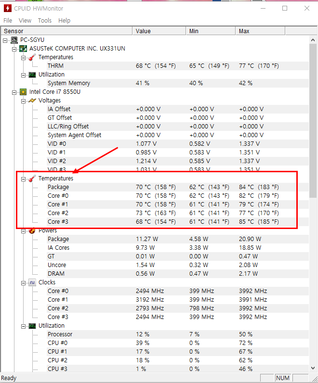318x383 pixels.
Task: Click the 84 °C max Package temperature value
Action: (x=259, y=187)
